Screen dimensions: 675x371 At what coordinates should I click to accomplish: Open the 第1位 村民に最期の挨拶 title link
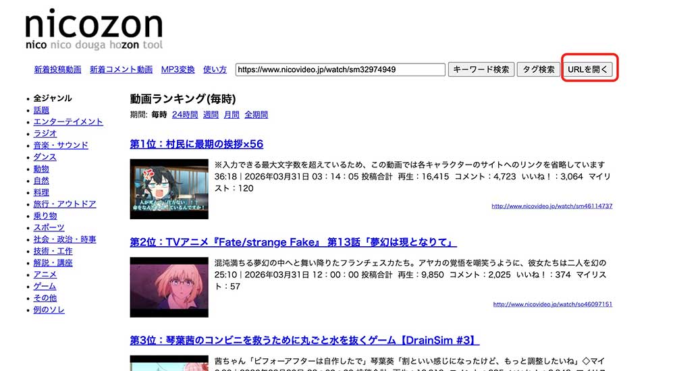click(x=196, y=144)
